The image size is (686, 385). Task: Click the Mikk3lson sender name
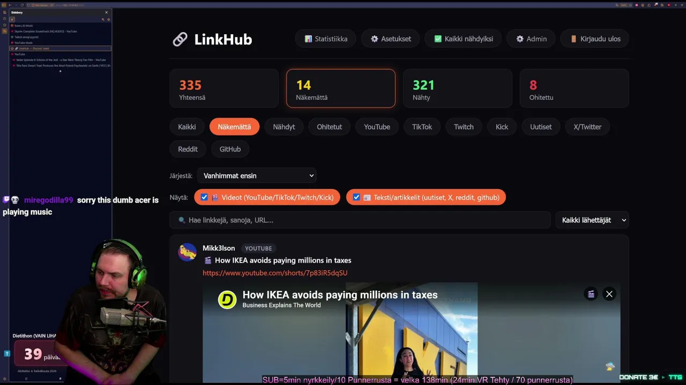pyautogui.click(x=219, y=248)
